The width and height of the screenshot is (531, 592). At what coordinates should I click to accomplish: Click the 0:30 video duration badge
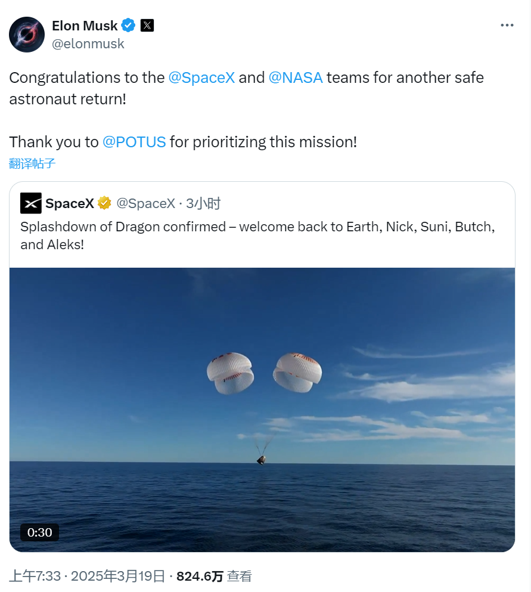pyautogui.click(x=40, y=532)
